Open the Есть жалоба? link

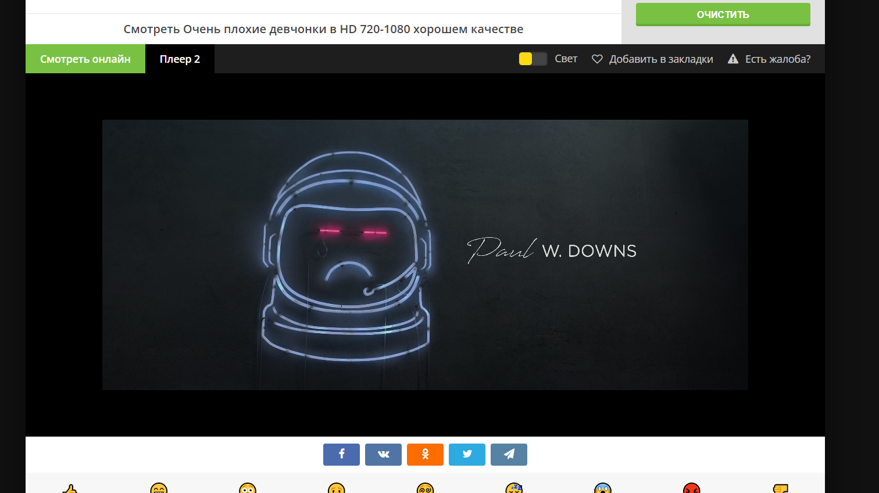click(778, 59)
